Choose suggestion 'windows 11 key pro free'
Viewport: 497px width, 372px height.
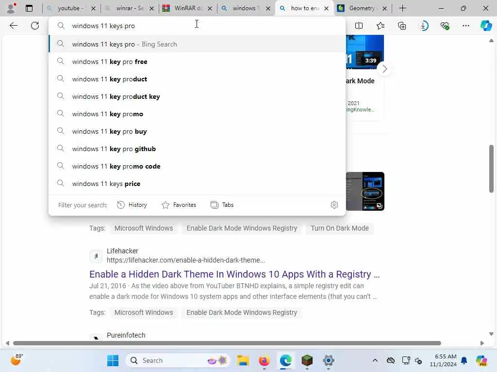(x=197, y=62)
